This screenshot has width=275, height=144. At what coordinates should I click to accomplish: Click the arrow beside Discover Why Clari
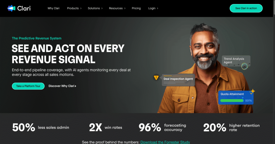[x=75, y=86]
